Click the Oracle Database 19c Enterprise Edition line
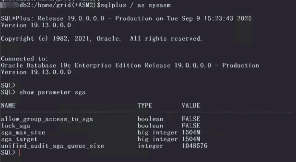Screen dimensions: 296x162 pyautogui.click(x=130, y=65)
